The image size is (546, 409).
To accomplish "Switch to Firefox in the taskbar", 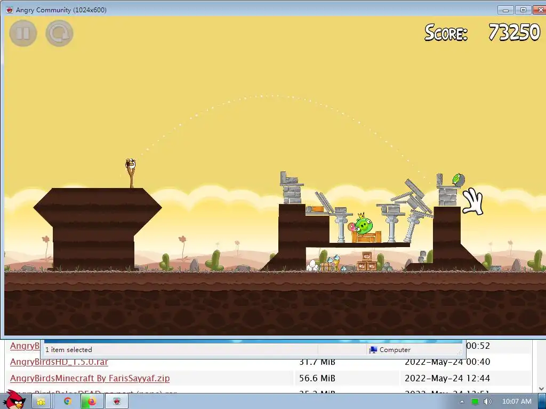I will click(92, 402).
